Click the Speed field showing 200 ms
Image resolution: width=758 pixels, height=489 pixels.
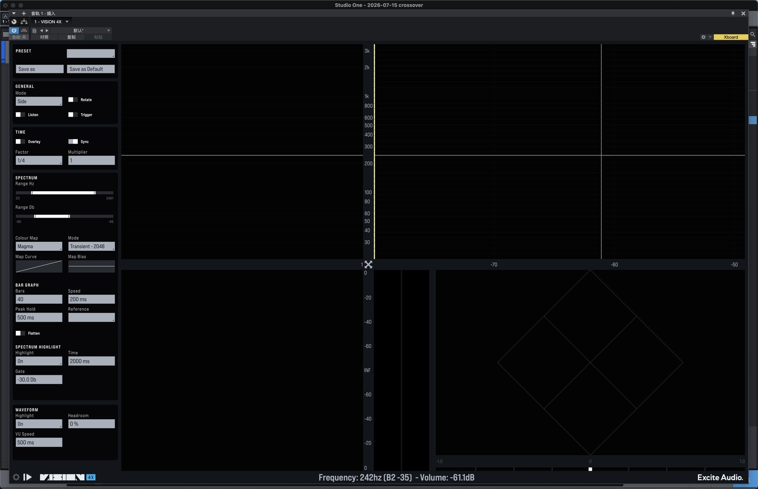[x=91, y=299]
